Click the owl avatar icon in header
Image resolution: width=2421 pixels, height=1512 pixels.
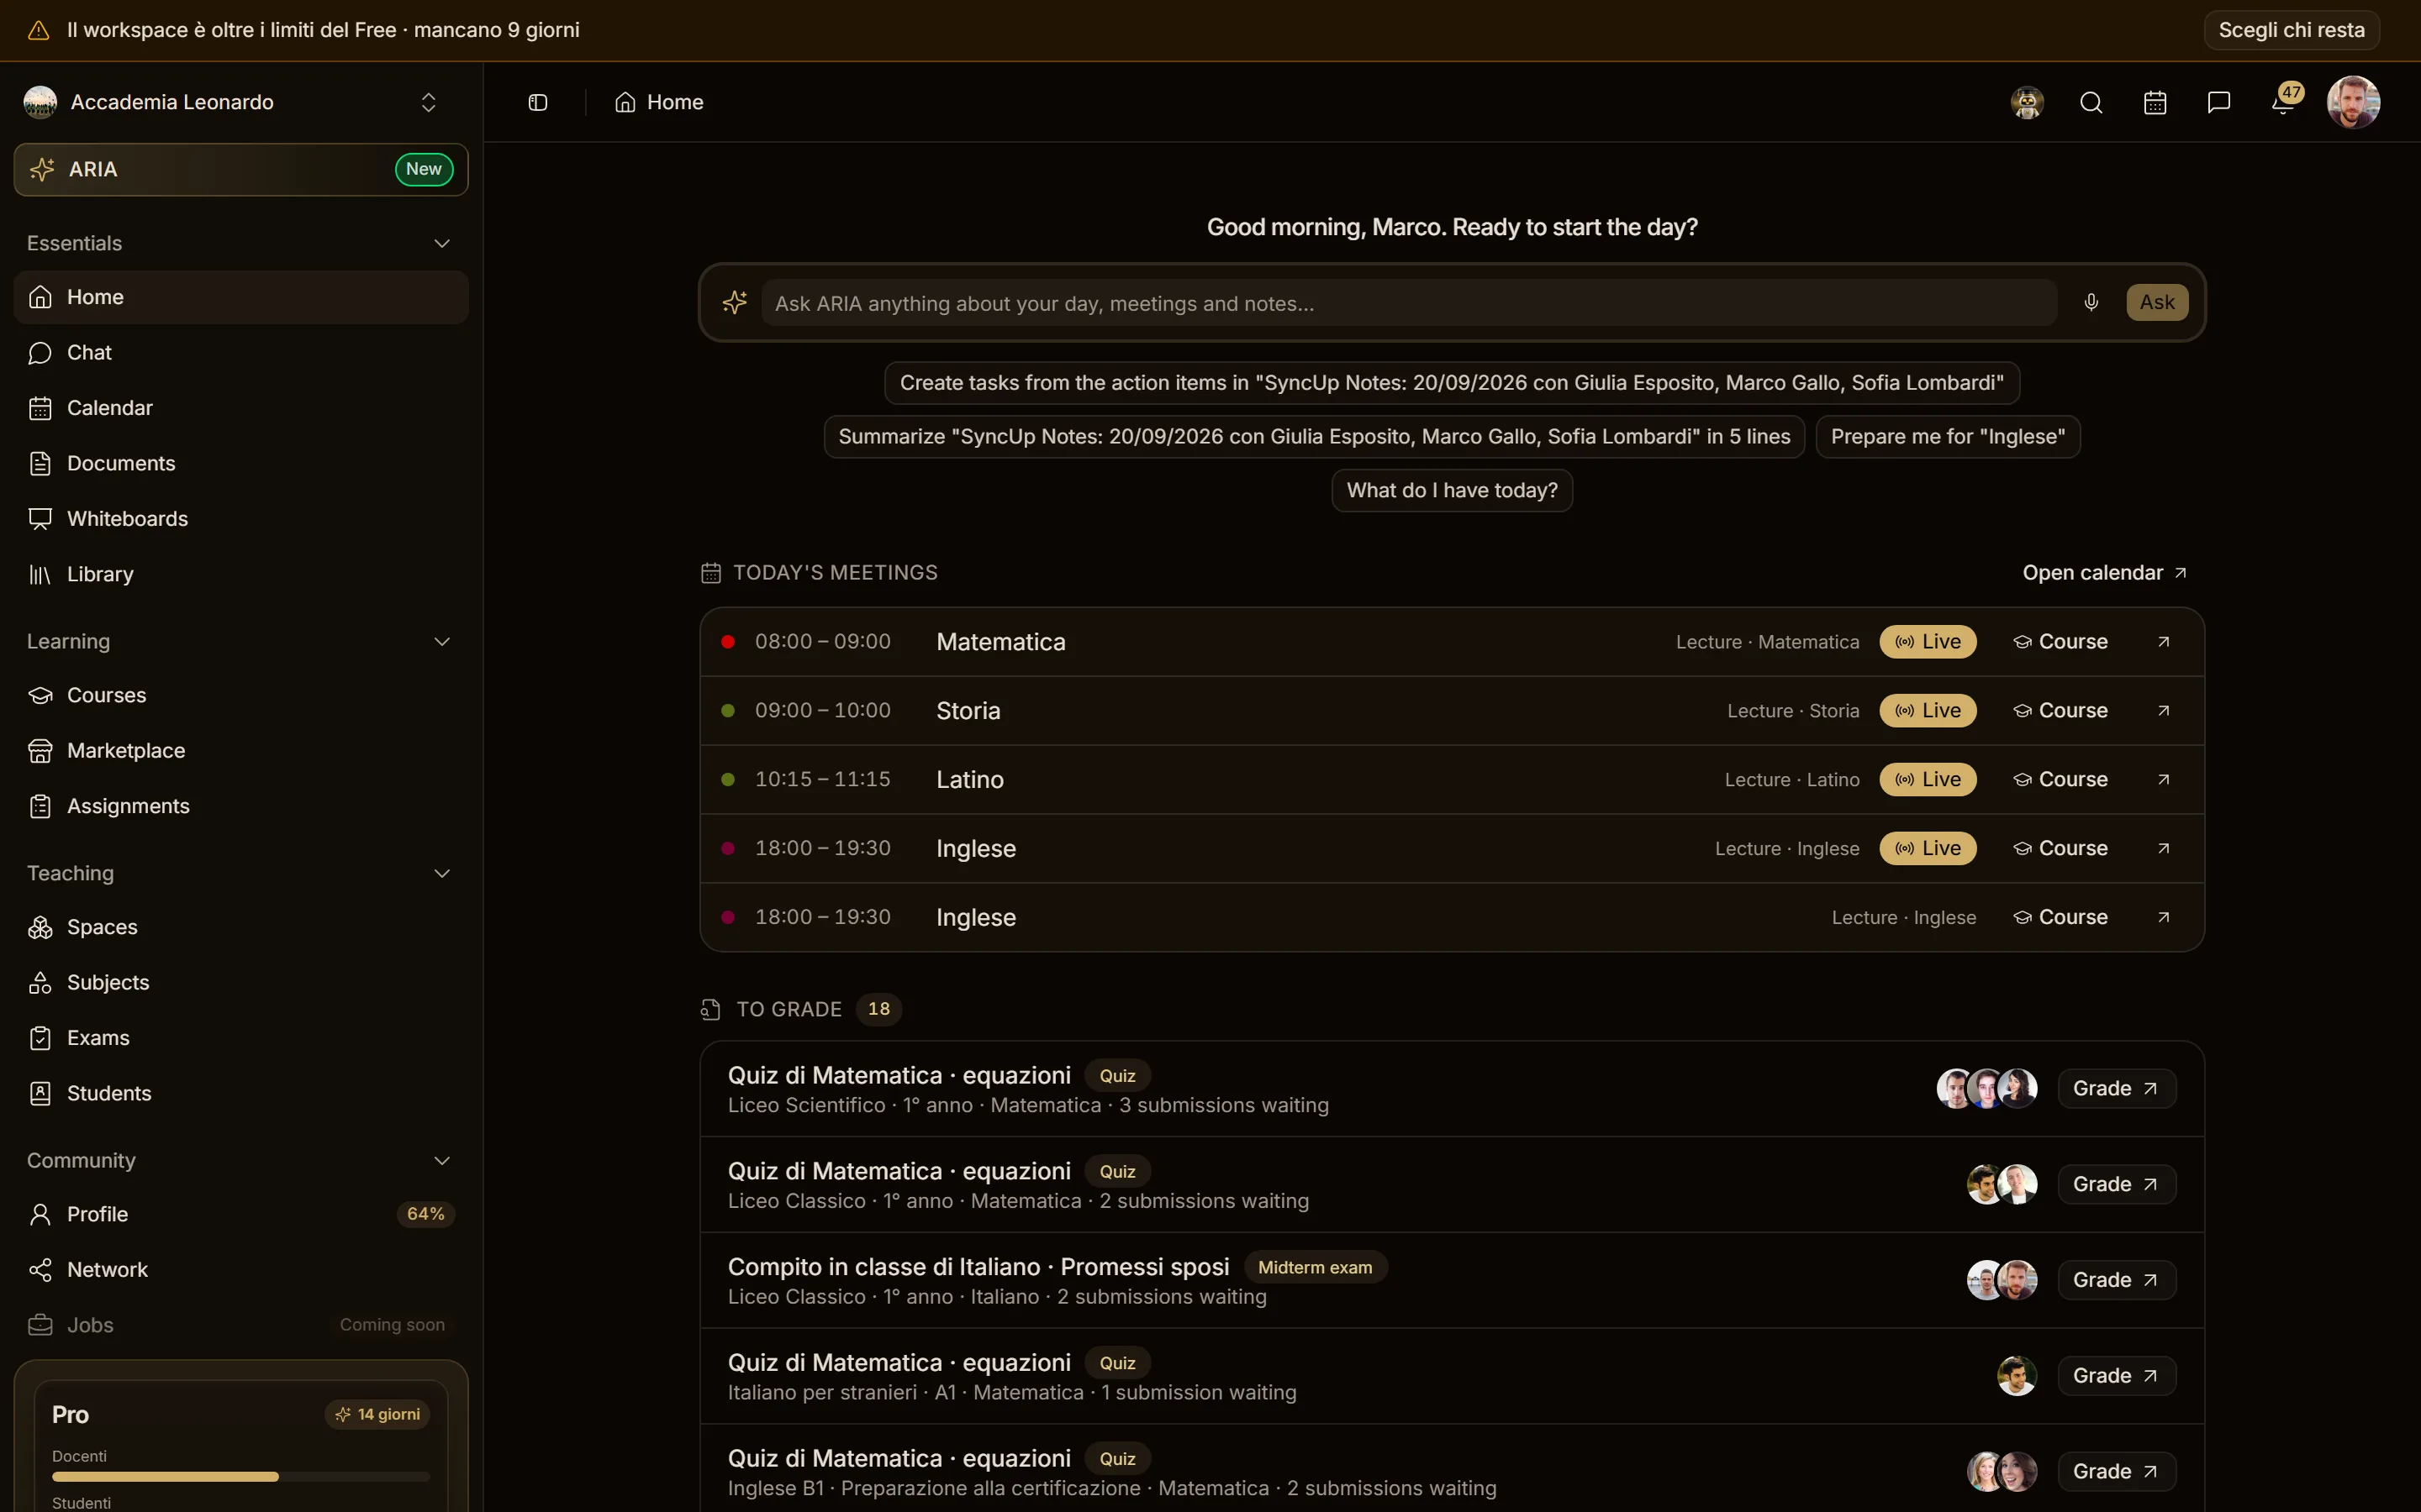click(x=2027, y=102)
